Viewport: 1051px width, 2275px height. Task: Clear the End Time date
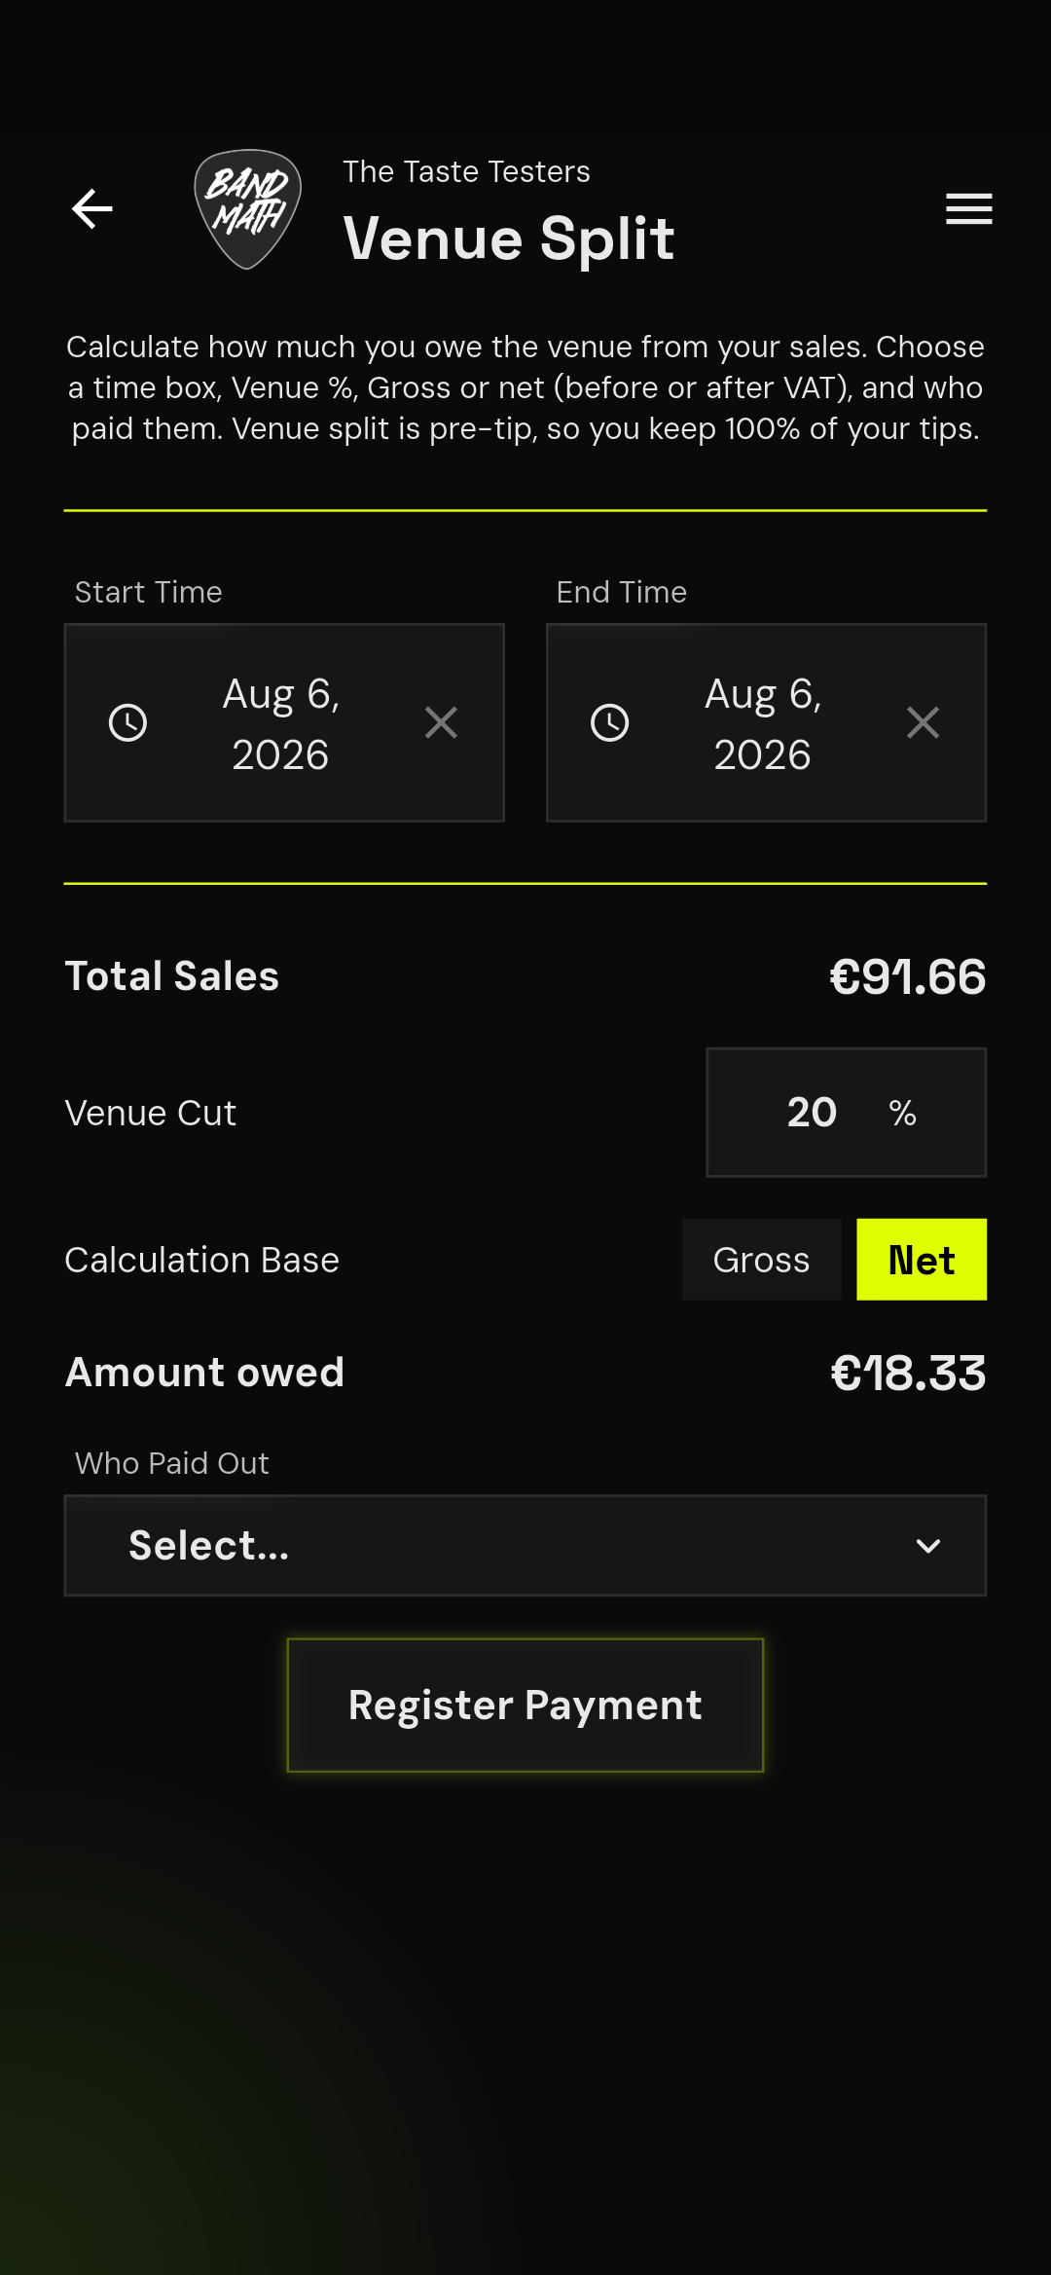coord(923,722)
